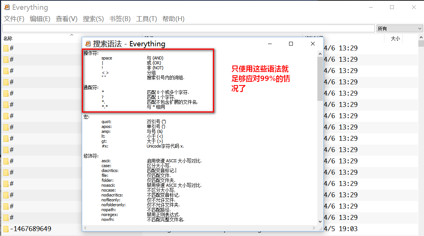Click the #x: macro entry
This screenshot has height=236, width=424.
point(105,146)
